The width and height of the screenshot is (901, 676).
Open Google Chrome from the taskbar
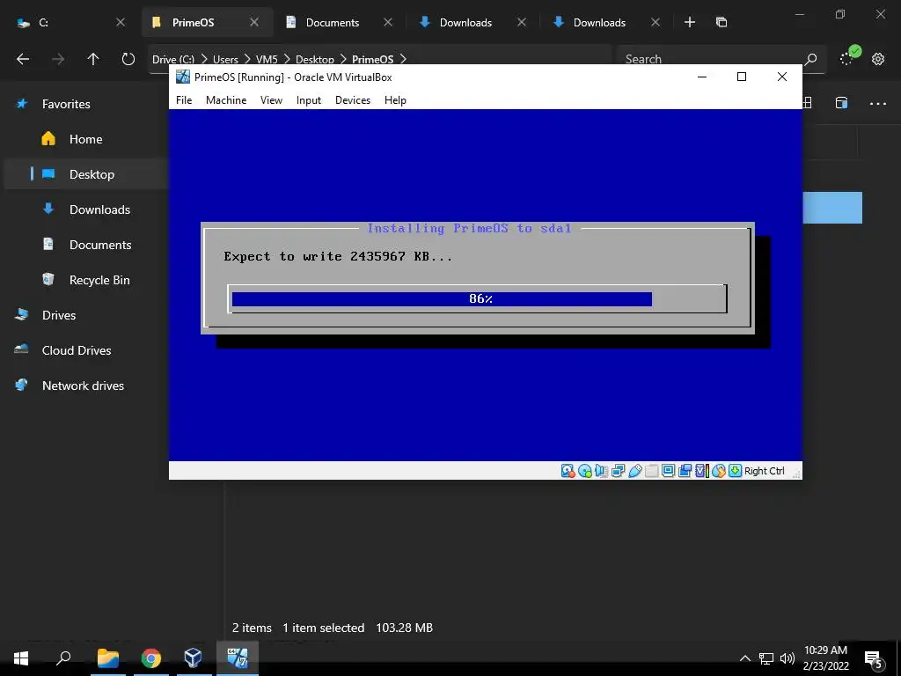[150, 658]
